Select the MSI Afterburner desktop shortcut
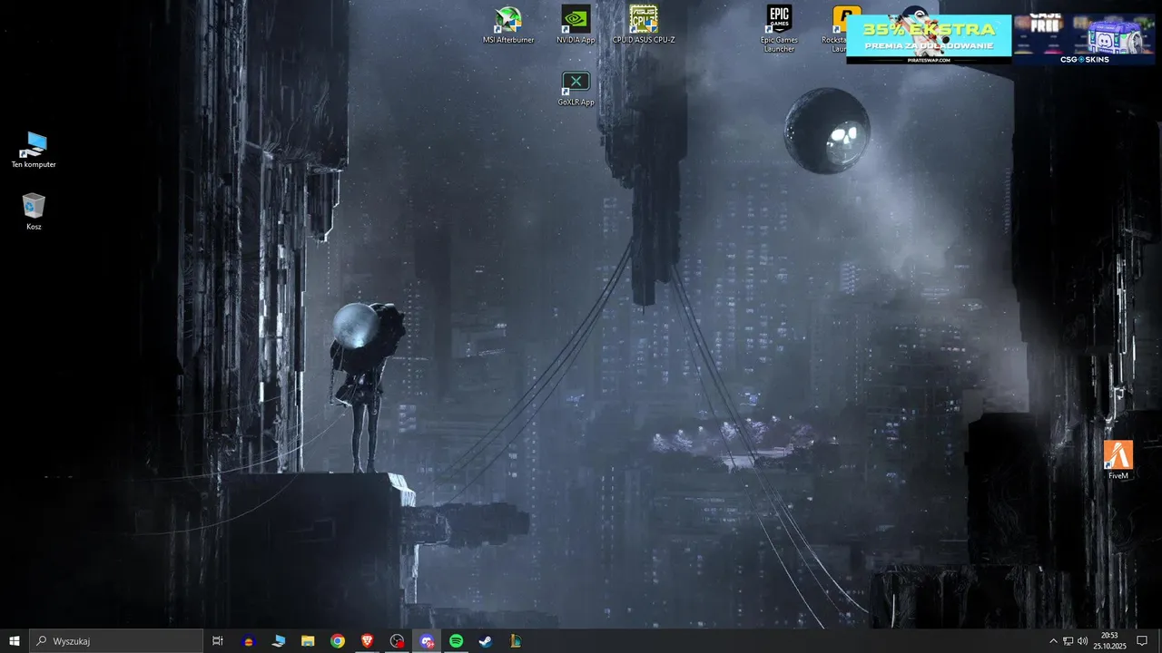Screen dimensions: 1162x653 tap(508, 25)
